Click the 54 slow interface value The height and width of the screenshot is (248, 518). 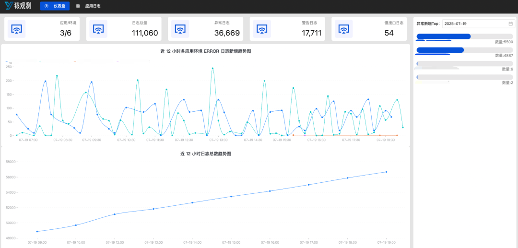point(389,33)
